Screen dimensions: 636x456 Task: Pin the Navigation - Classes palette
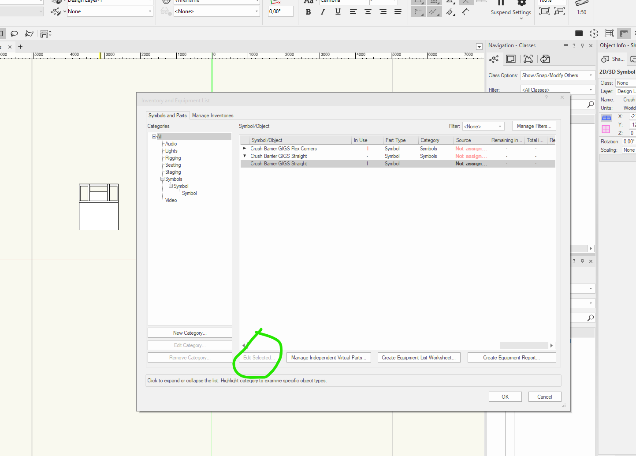pyautogui.click(x=582, y=45)
